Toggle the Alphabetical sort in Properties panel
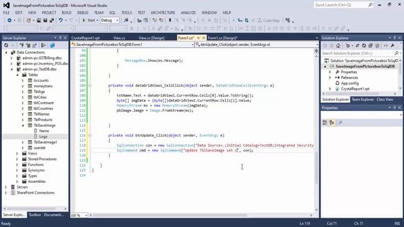This screenshot has height=227, width=404. pyautogui.click(x=332, y=123)
